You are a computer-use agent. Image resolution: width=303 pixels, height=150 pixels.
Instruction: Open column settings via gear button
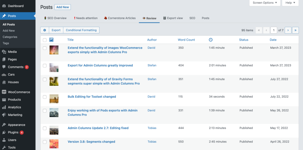[x=45, y=30]
